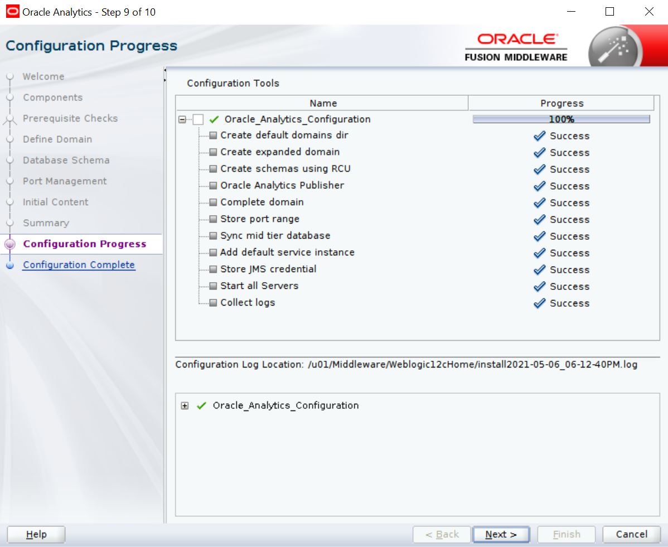Click the Cancel button

point(631,534)
